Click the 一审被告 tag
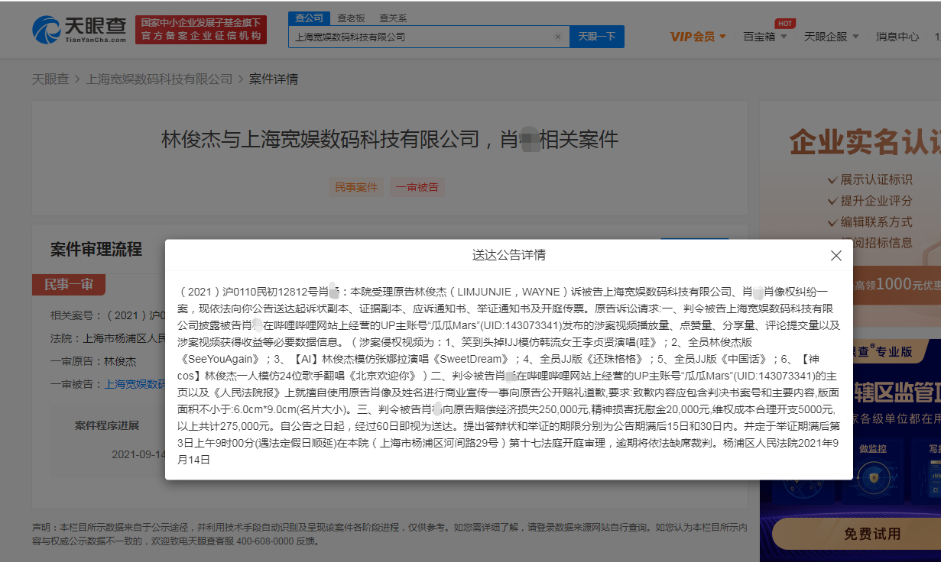The width and height of the screenshot is (941, 562). [417, 187]
